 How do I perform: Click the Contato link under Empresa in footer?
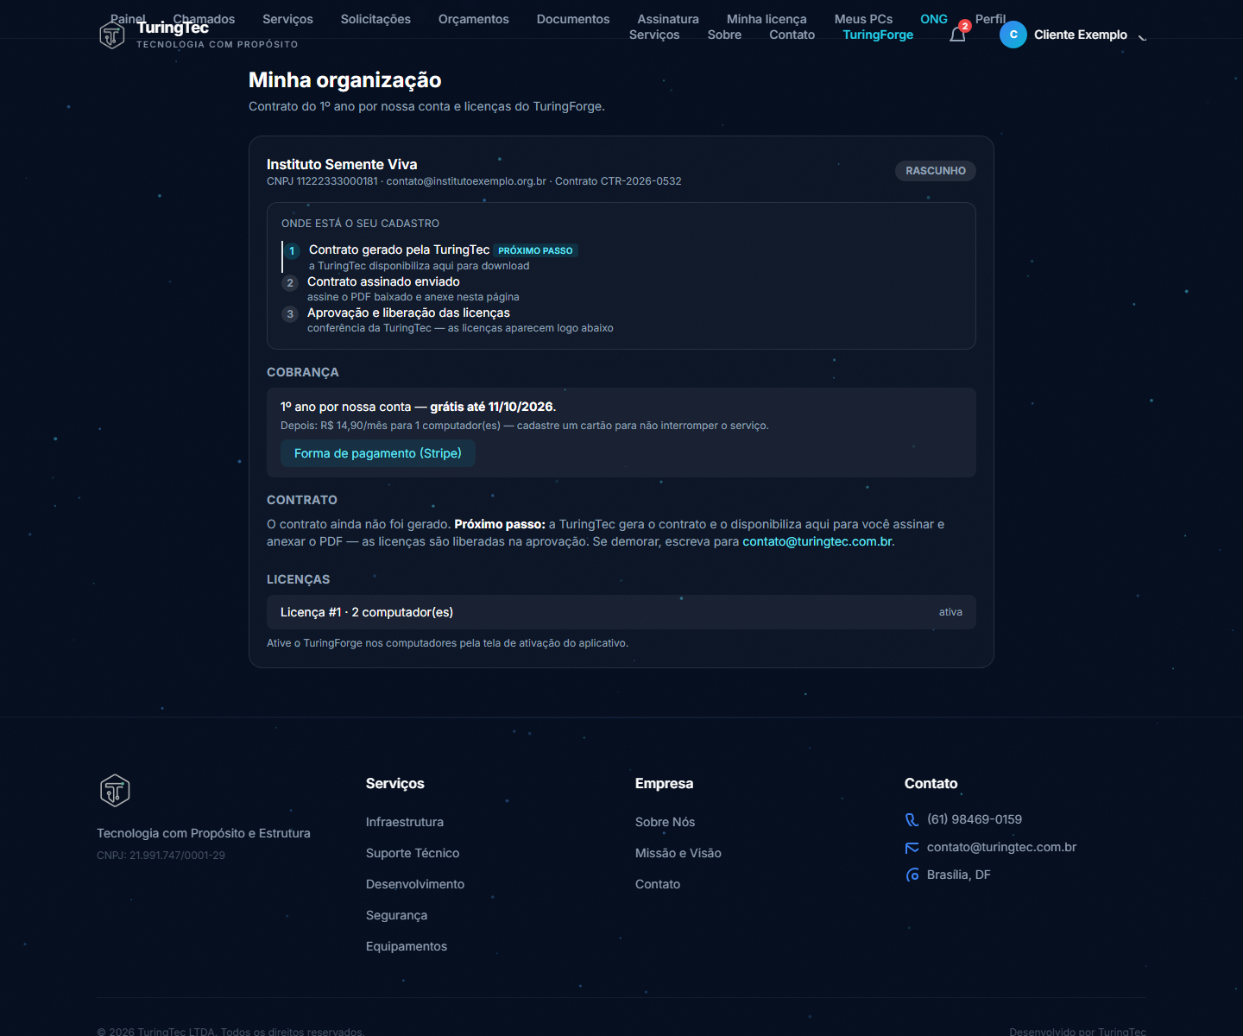[658, 884]
